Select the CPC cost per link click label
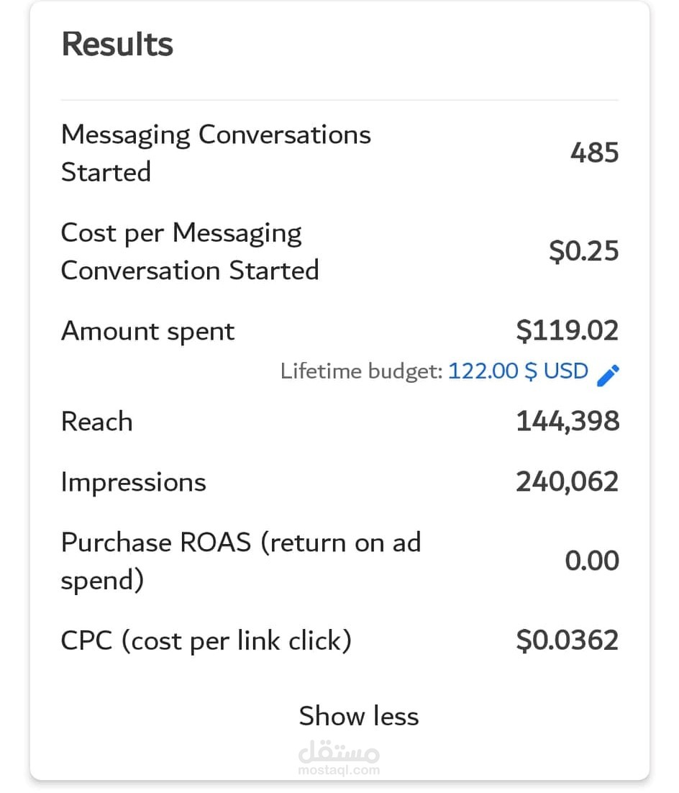The image size is (679, 793). click(206, 640)
